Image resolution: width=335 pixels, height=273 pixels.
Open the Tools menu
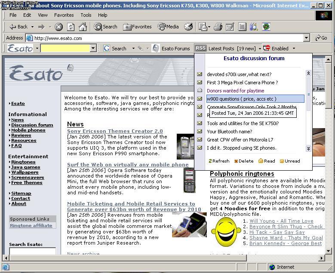click(86, 15)
